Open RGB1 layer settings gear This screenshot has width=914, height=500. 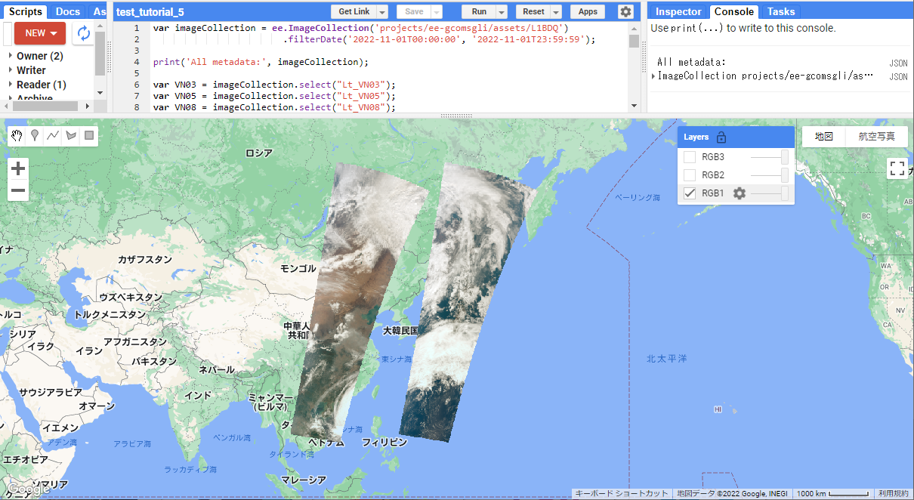point(740,193)
